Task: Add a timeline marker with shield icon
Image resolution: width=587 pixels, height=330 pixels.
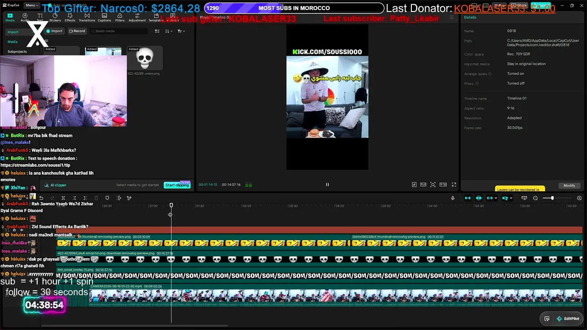Action: click(107, 198)
